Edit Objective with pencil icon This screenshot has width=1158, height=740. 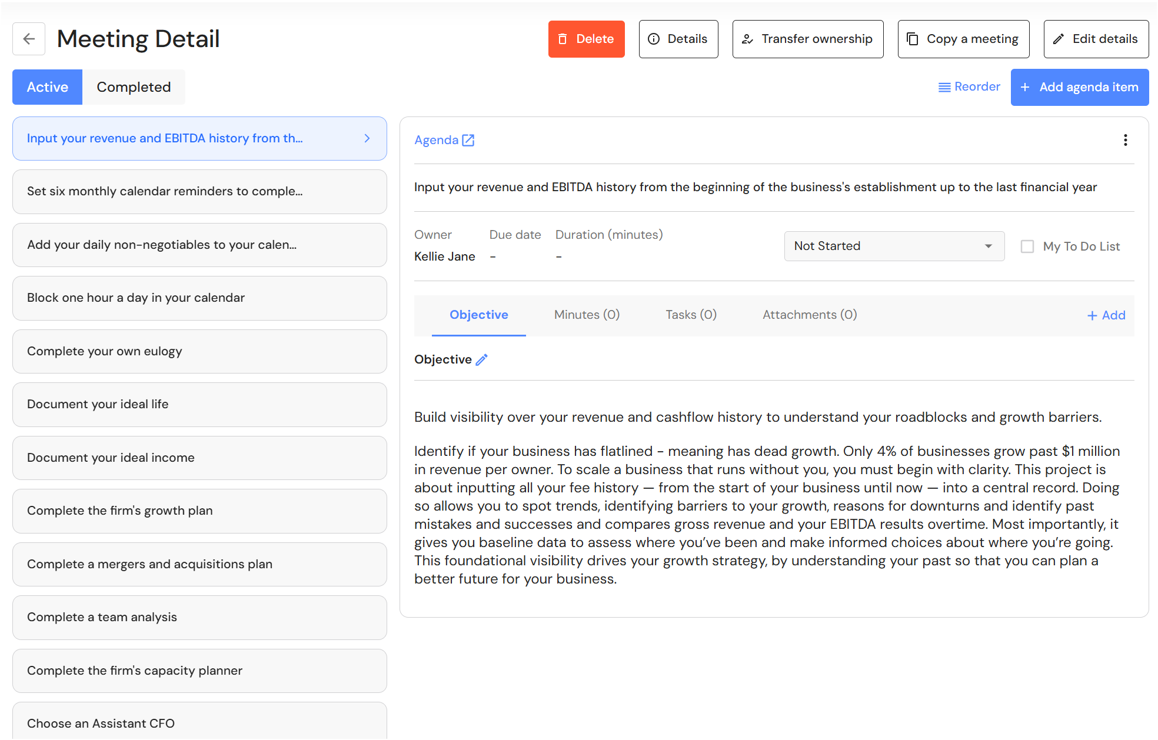[x=482, y=359]
